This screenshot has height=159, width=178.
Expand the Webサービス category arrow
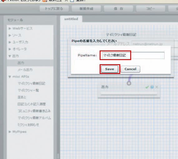(x=10, y=28)
